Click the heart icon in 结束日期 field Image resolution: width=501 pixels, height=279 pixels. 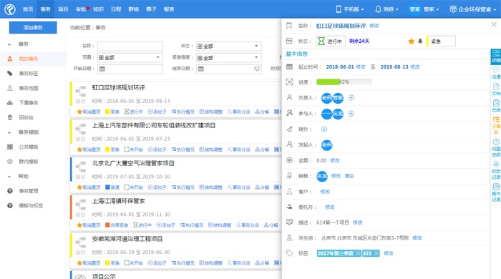[x=257, y=69]
